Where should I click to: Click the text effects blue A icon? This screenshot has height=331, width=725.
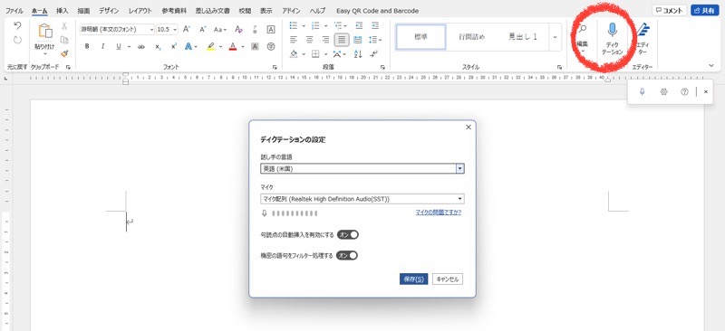pos(188,46)
